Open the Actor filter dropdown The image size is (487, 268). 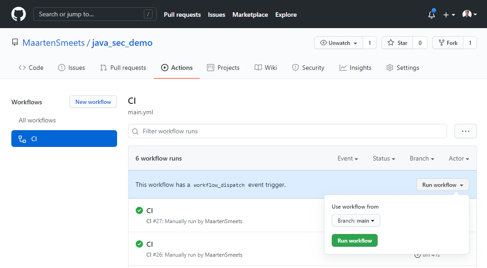pyautogui.click(x=458, y=158)
